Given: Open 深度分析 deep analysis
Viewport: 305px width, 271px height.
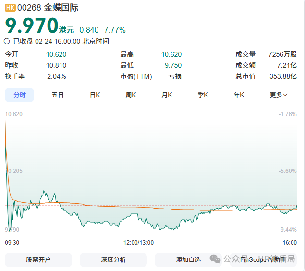Looking at the screenshot, I should [113, 260].
